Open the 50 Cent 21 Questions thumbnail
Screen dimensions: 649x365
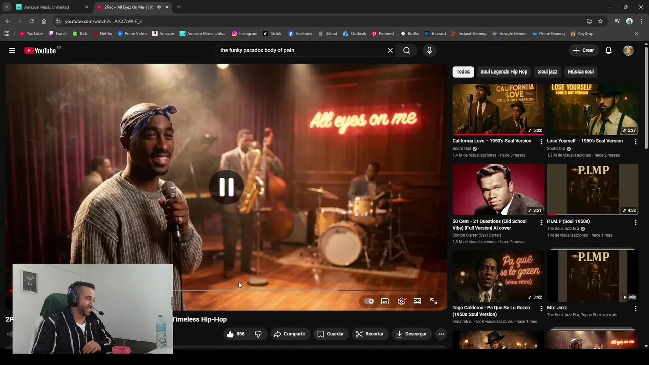(x=498, y=189)
